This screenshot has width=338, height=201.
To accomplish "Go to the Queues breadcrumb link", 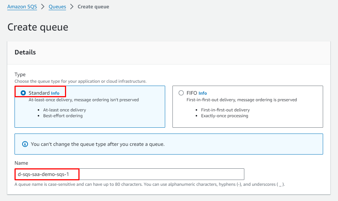I will (x=57, y=7).
